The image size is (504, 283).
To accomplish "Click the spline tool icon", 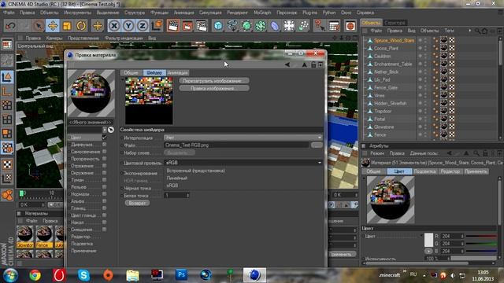I will point(232,26).
